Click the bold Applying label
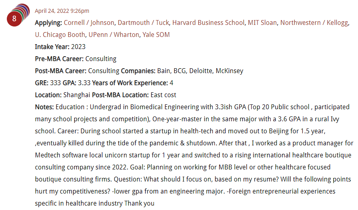 (49, 23)
